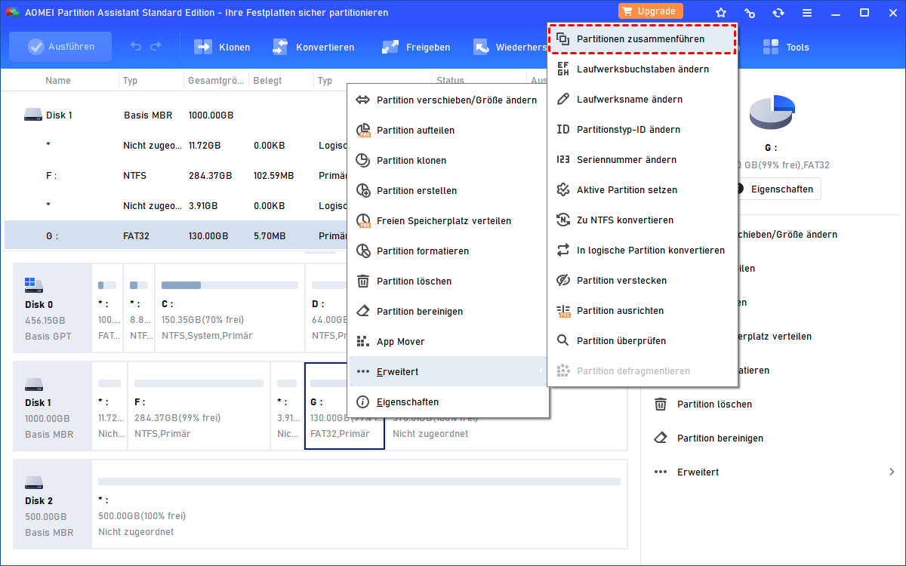906x566 pixels.
Task: Choose Laufwerksname ändern from submenu
Action: pyautogui.click(x=642, y=99)
